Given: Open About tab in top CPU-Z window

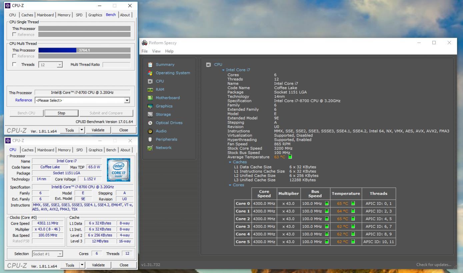Looking at the screenshot, I should pyautogui.click(x=125, y=15).
